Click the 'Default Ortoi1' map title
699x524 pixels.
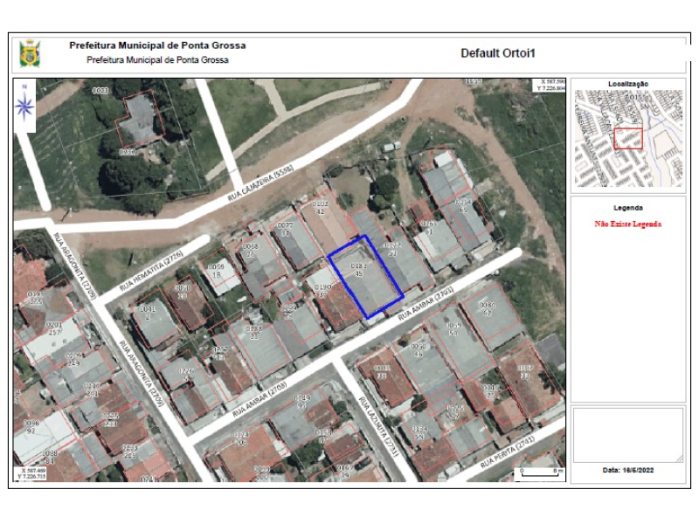(x=497, y=53)
